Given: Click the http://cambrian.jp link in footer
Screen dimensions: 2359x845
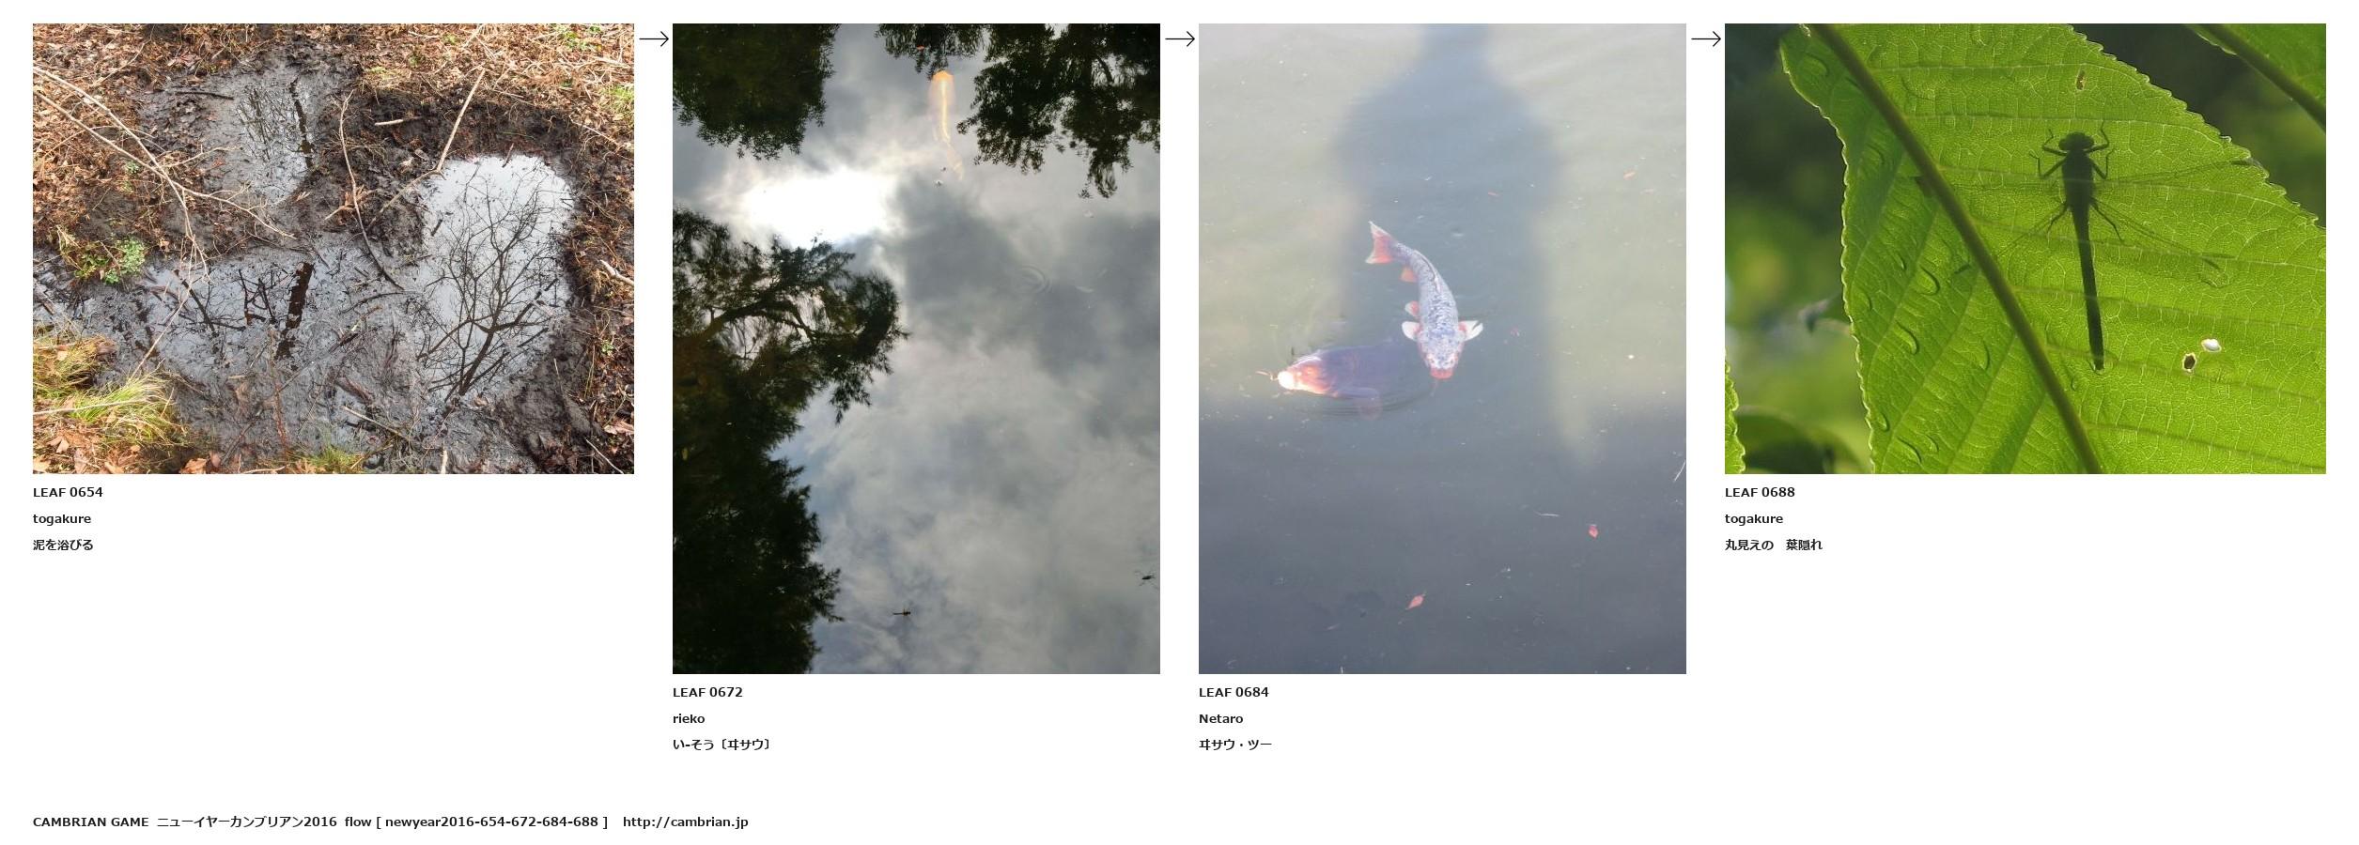Looking at the screenshot, I should (x=685, y=822).
